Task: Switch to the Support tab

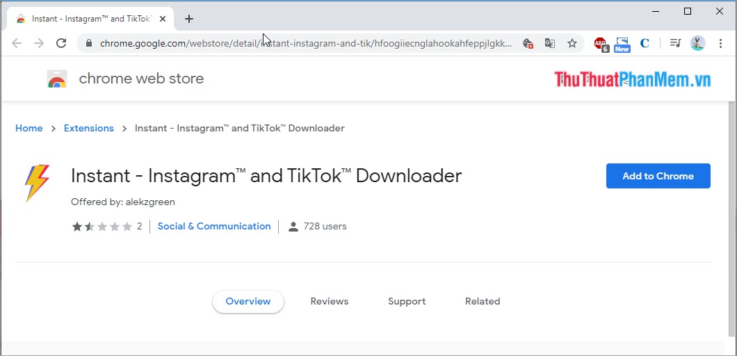Action: coord(407,302)
